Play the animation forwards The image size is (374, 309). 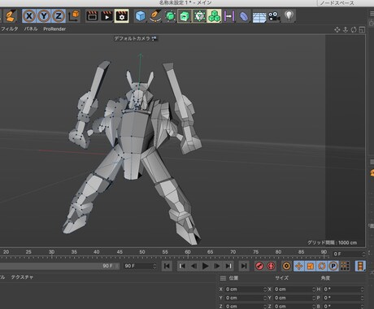[206, 266]
